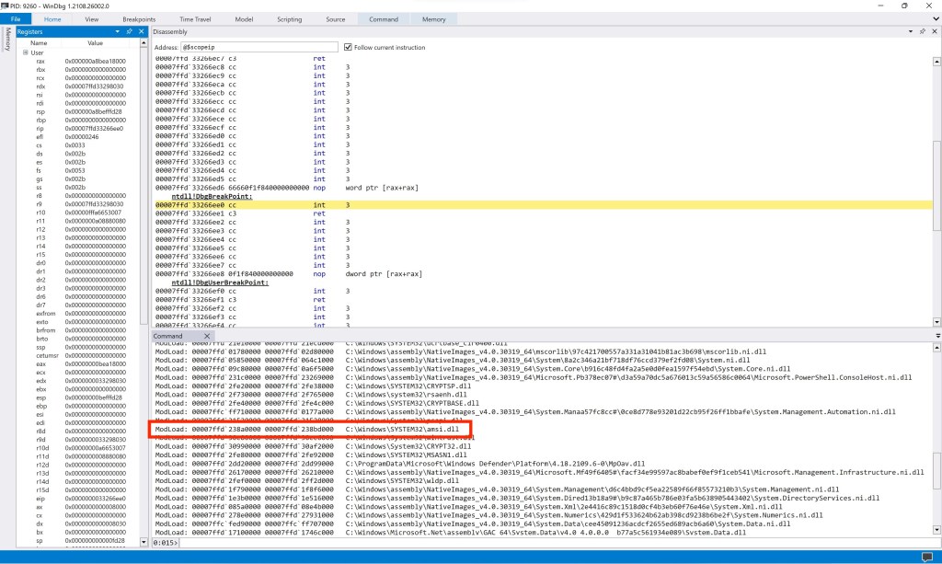Close the Registers panel
The width and height of the screenshot is (942, 564).
pyautogui.click(x=141, y=32)
